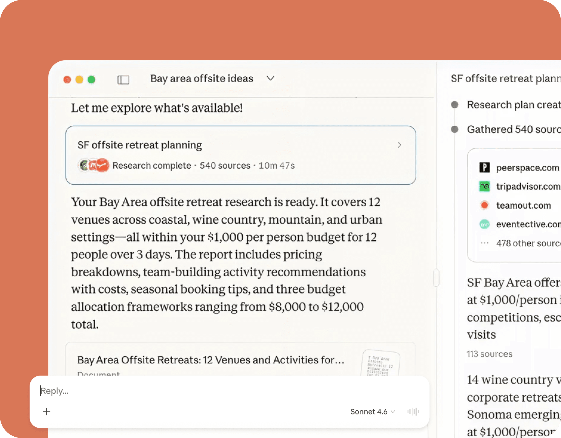Click the eventective.com favicon
Image resolution: width=561 pixels, height=438 pixels.
484,224
